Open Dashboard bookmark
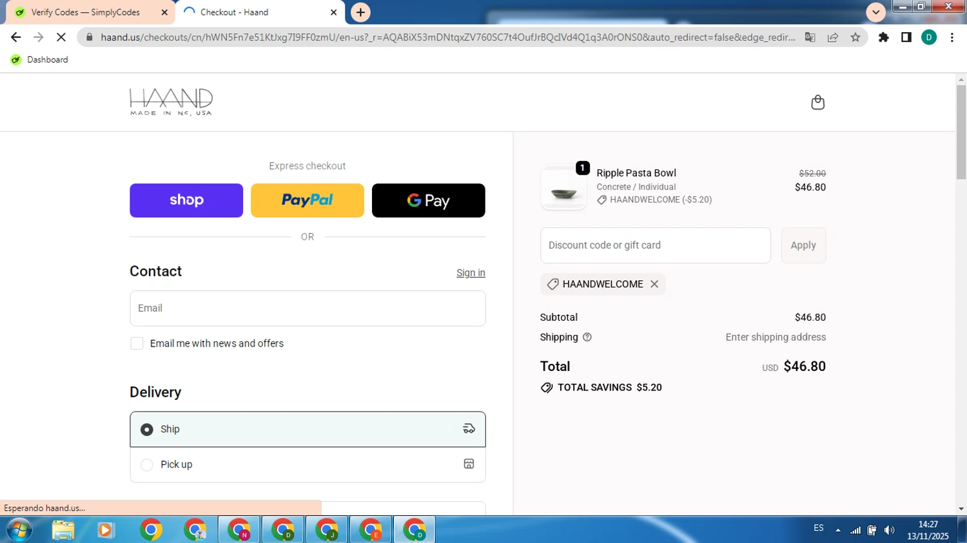Screen dimensions: 967x543 coord(40,59)
